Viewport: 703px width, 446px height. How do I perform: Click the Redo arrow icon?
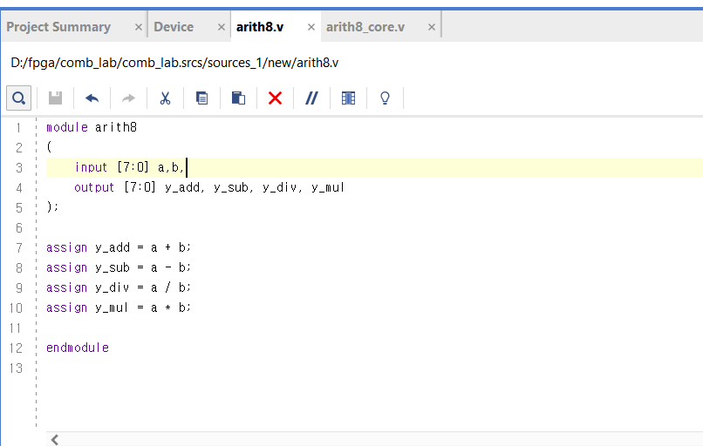click(x=129, y=98)
